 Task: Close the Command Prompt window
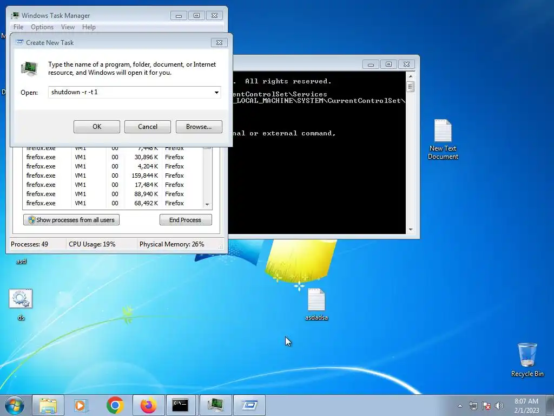coord(406,64)
